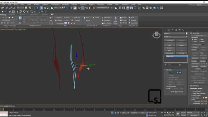Click the object color swatch beside name field
This screenshot has width=208, height=117.
[187, 33]
